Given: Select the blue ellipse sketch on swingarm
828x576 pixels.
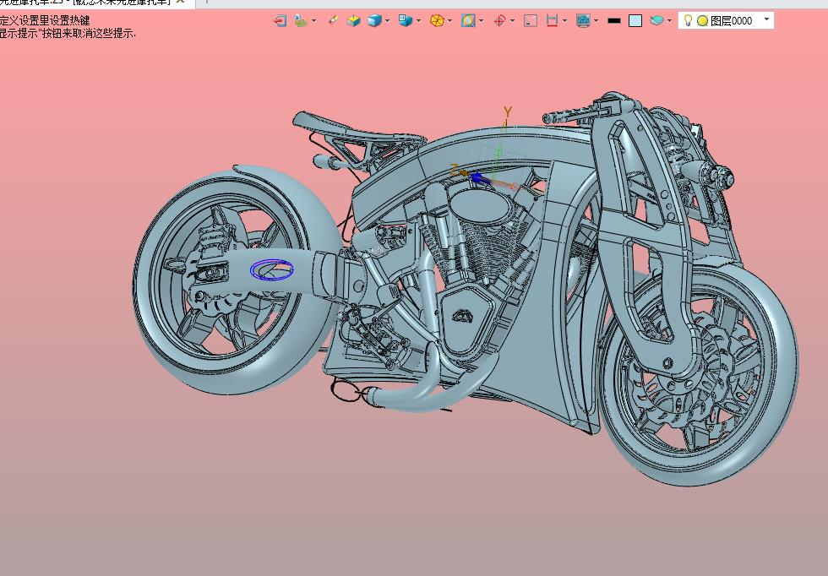Looking at the screenshot, I should click(271, 269).
